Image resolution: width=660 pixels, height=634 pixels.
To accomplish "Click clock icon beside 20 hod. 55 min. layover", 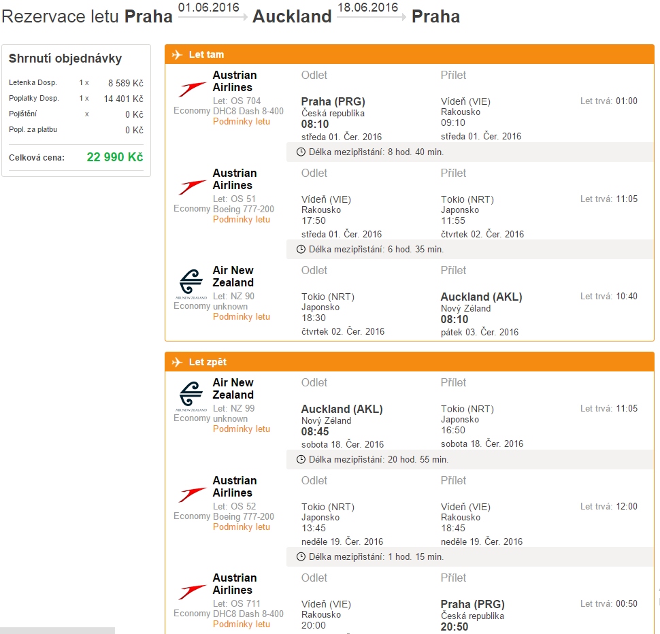I will tap(301, 459).
